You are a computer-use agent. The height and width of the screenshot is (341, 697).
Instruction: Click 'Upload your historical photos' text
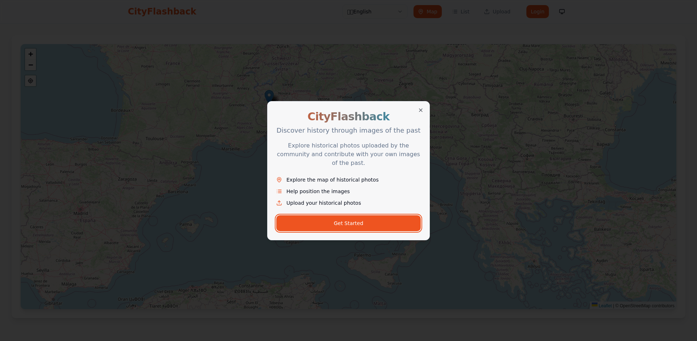coord(324,203)
